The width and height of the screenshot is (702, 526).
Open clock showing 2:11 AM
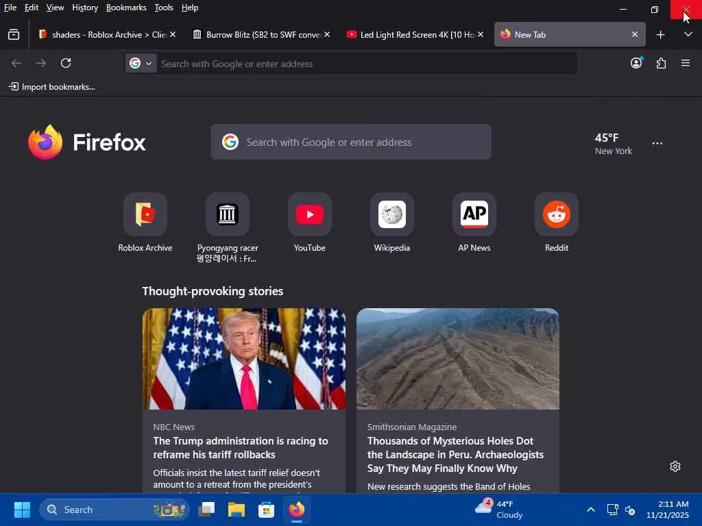tap(667, 510)
